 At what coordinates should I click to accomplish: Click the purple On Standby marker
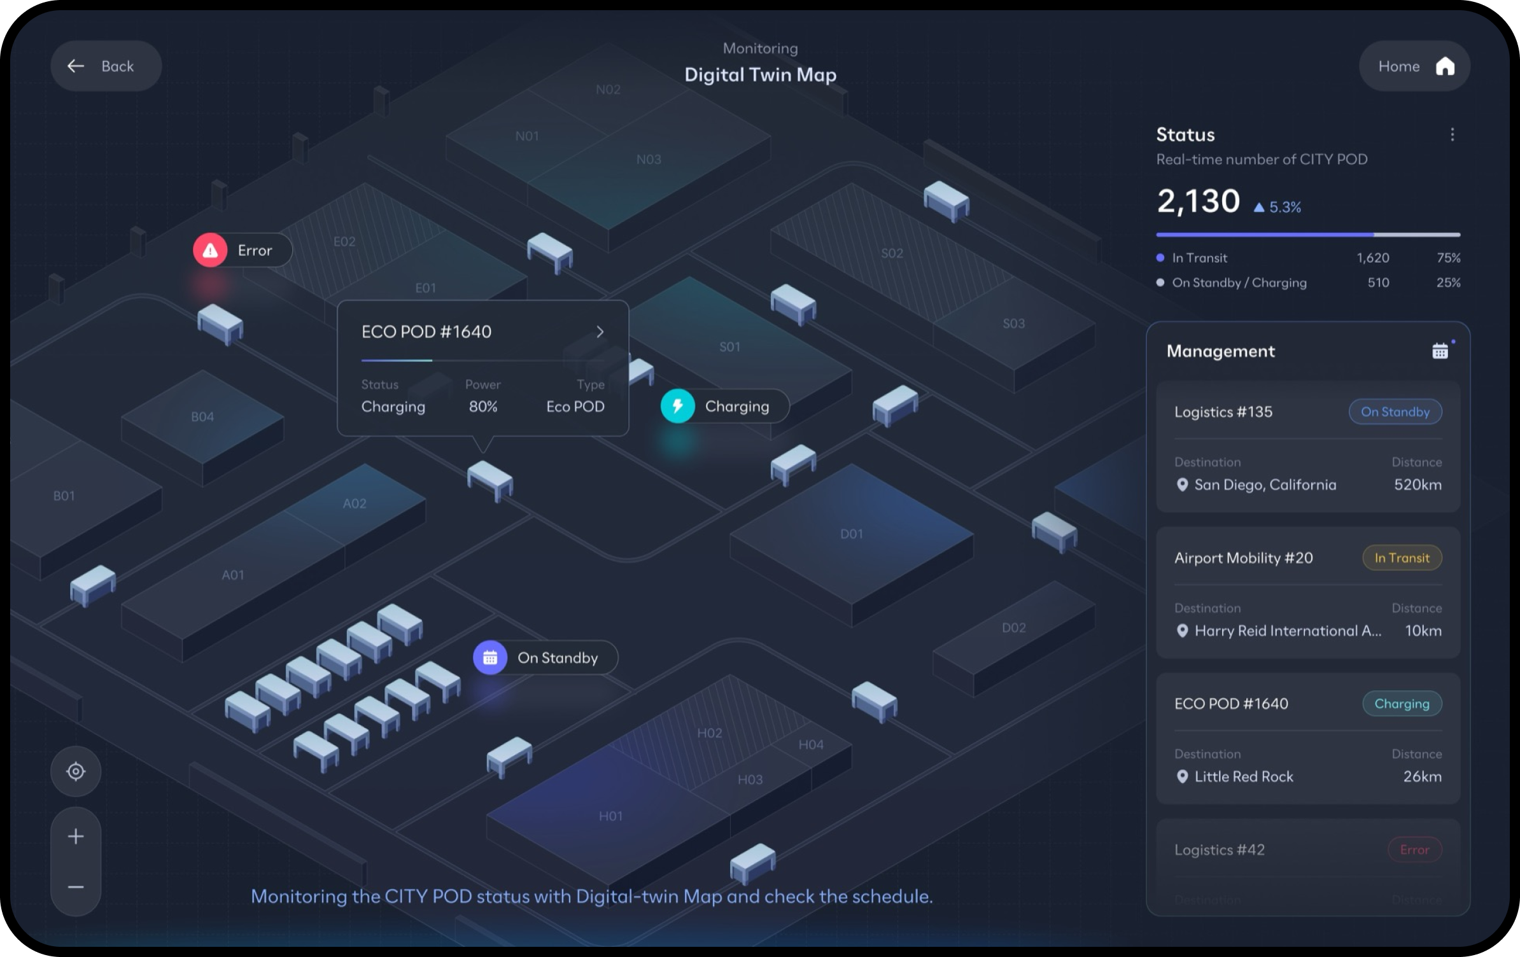click(490, 657)
